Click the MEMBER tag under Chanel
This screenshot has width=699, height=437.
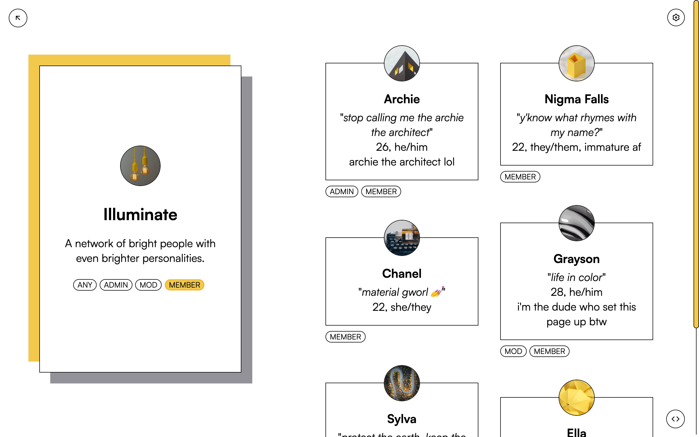(x=345, y=337)
